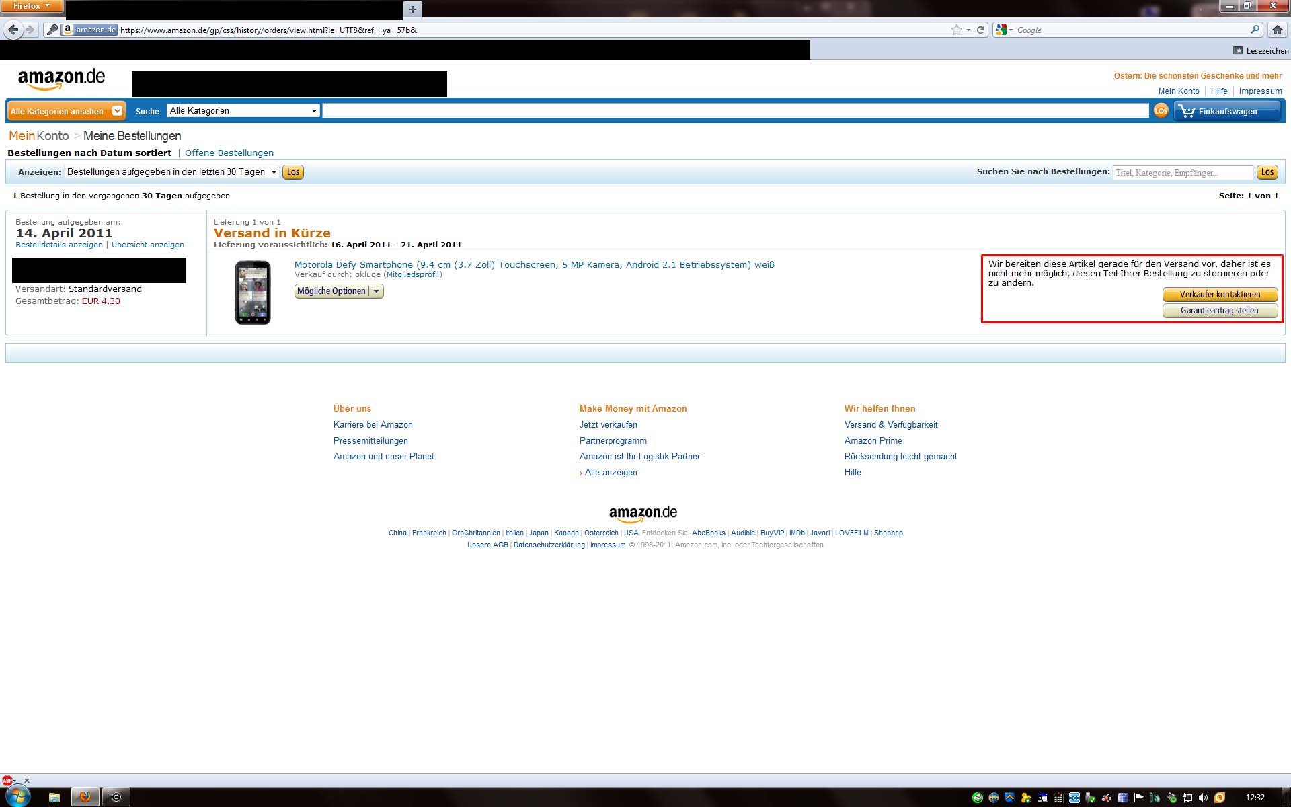The image size is (1291, 807).
Task: Click the Los button next to Anzeigen
Action: click(x=293, y=172)
